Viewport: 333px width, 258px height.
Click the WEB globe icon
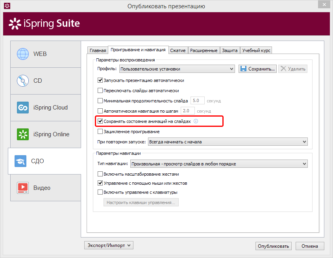point(23,54)
